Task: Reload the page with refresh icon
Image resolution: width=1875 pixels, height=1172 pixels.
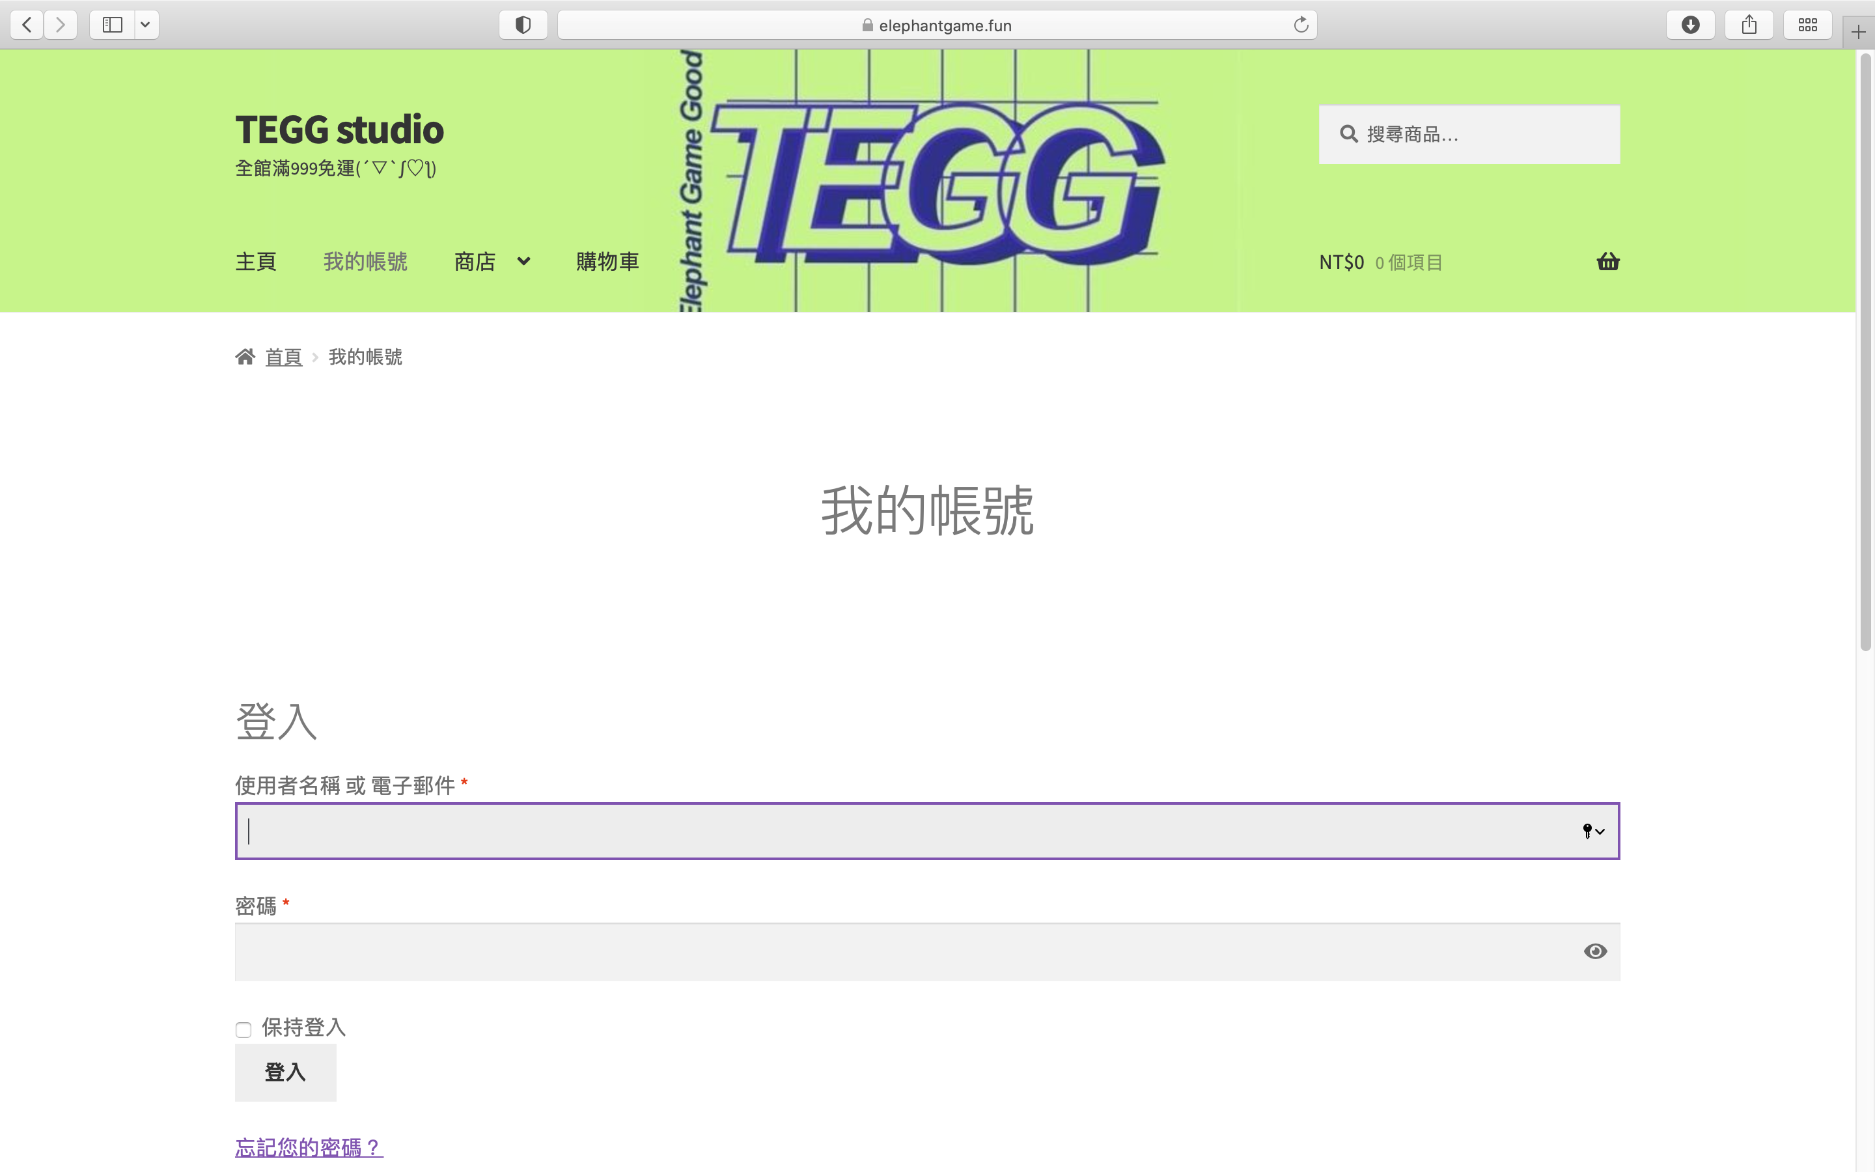Action: [1301, 25]
